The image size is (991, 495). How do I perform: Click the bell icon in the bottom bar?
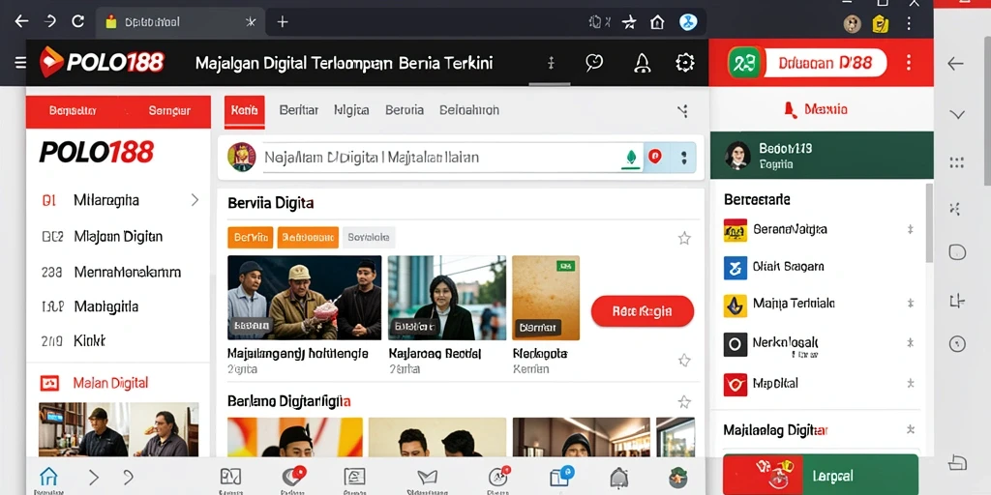pyautogui.click(x=619, y=479)
